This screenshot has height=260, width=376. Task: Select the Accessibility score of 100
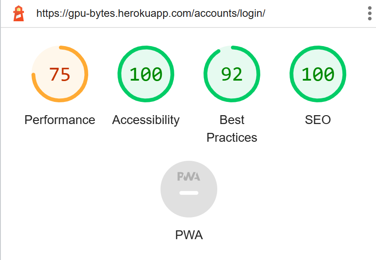point(146,74)
